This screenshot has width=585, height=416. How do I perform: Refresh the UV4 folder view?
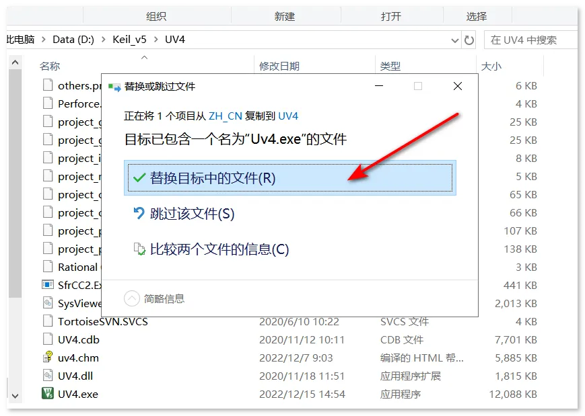point(469,40)
